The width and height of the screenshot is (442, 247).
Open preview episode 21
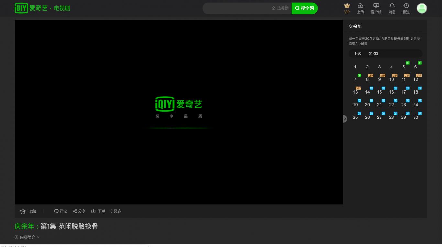click(x=379, y=105)
